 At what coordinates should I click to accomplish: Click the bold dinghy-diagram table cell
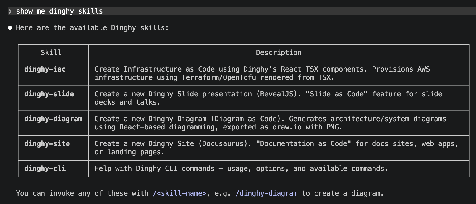(x=53, y=119)
